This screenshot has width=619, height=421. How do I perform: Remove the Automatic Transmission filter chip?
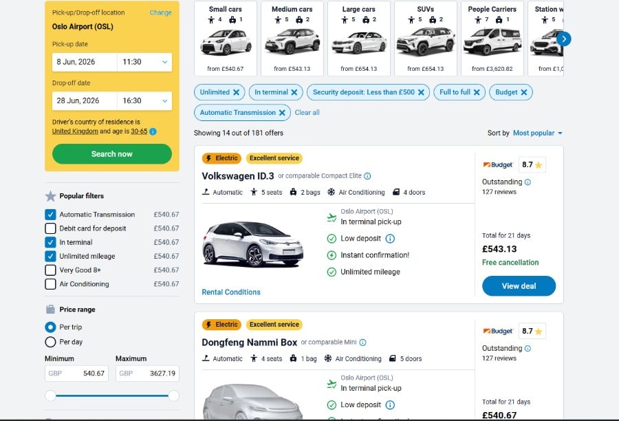pos(282,113)
